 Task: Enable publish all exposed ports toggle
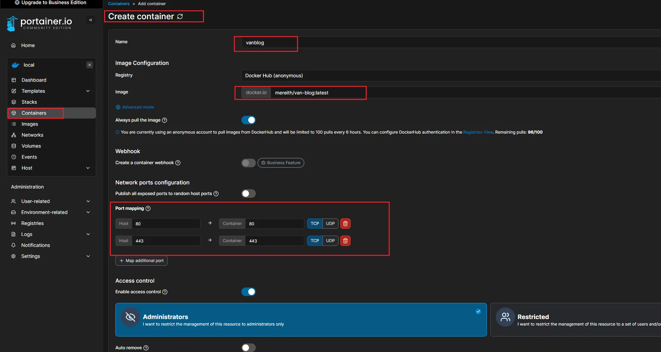pos(249,194)
